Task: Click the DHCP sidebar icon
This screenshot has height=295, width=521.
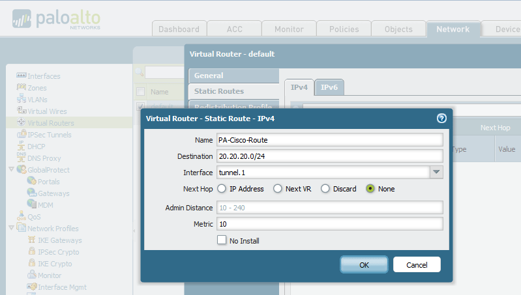Action: 21,147
